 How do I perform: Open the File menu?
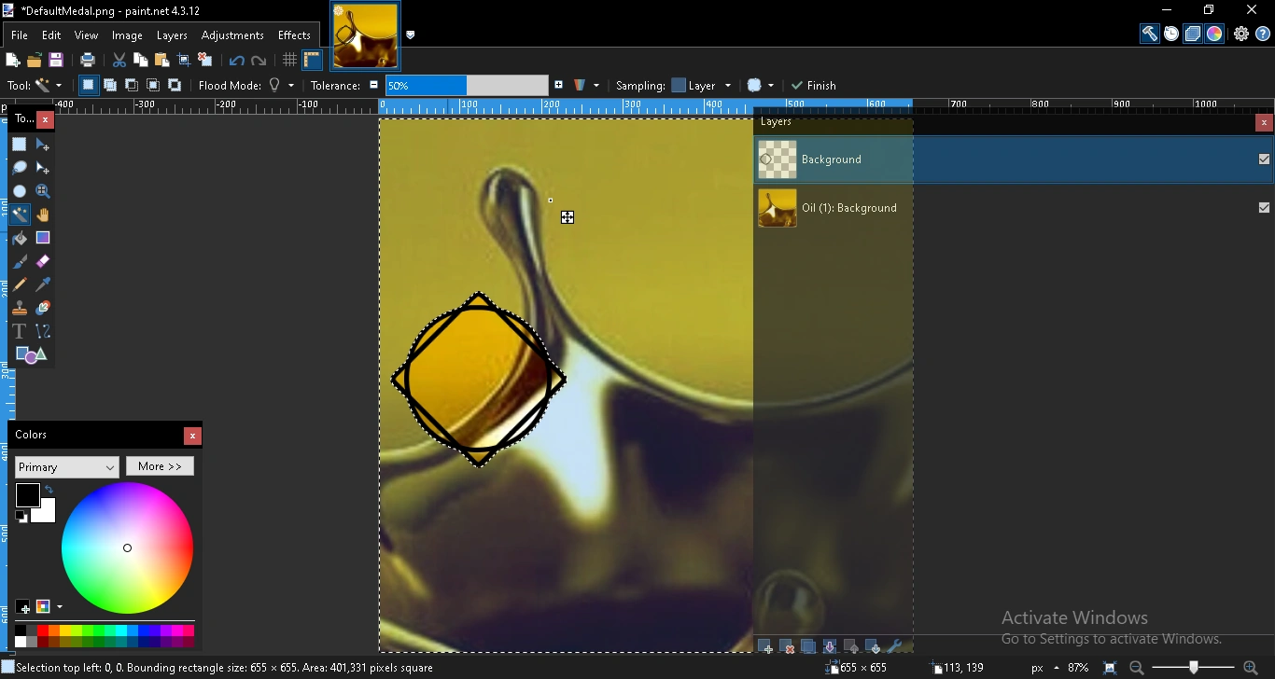click(19, 35)
